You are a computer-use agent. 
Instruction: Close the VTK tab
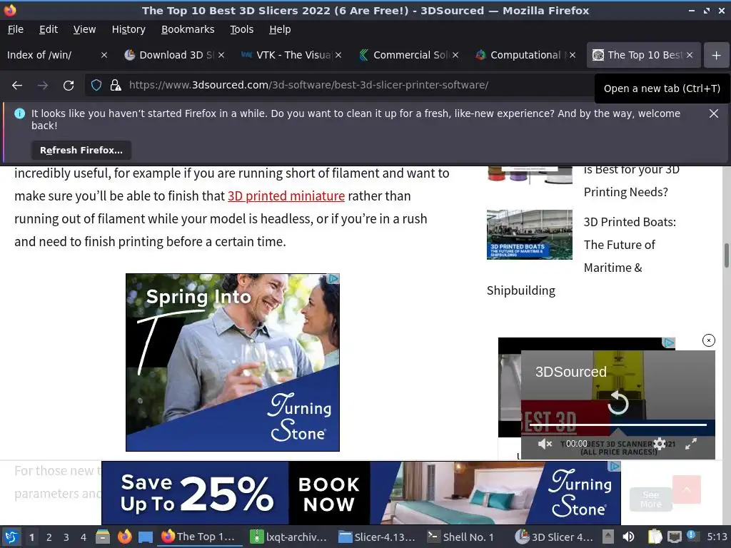[338, 55]
